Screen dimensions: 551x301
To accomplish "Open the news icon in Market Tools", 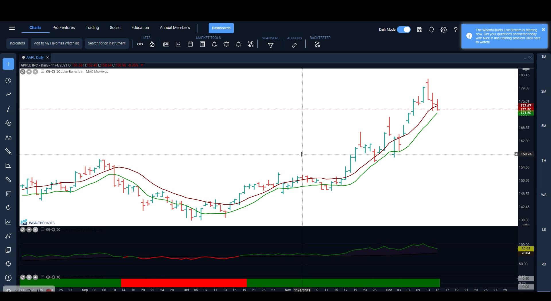I will coord(166,44).
